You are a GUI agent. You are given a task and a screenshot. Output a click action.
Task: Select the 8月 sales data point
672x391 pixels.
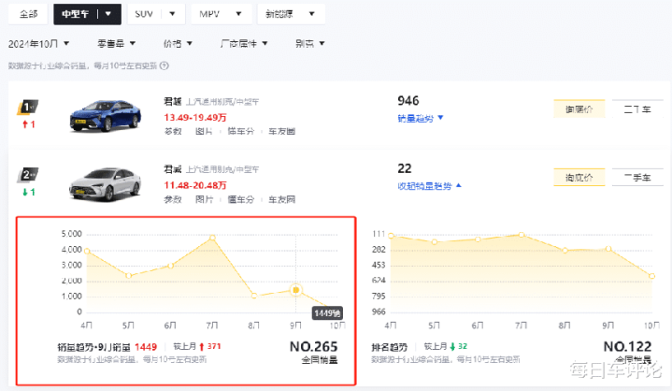pos(254,296)
